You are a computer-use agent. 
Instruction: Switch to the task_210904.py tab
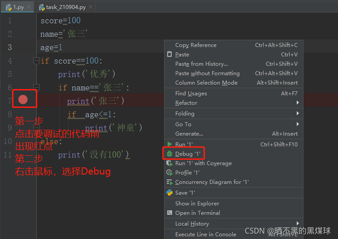point(65,7)
